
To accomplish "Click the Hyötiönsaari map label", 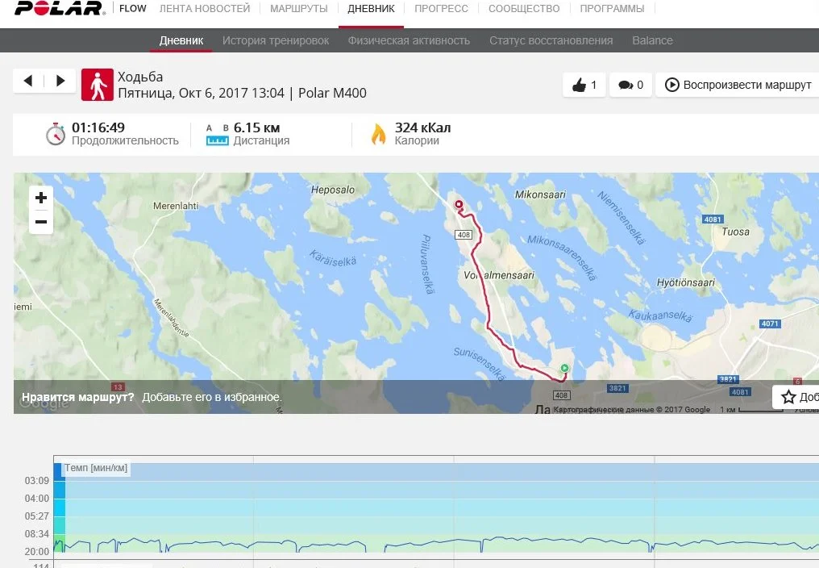I will (685, 283).
